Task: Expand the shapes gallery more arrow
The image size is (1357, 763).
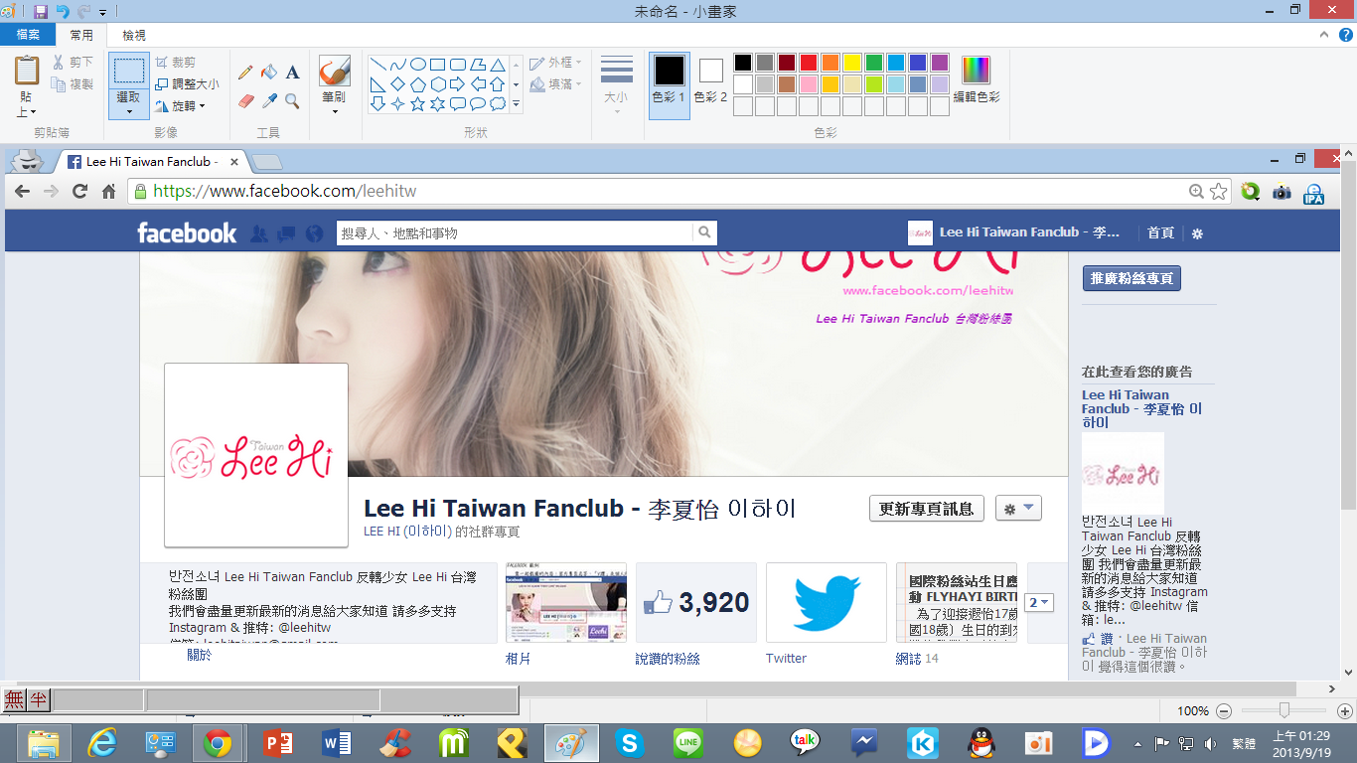Action: [516, 103]
